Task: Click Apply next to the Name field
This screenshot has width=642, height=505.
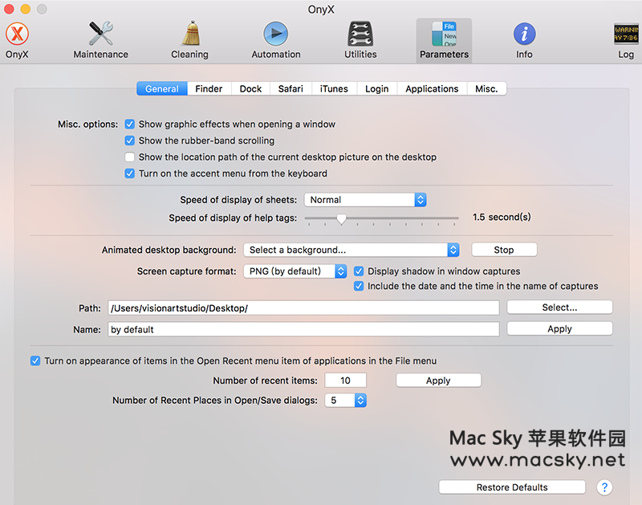Action: point(559,329)
